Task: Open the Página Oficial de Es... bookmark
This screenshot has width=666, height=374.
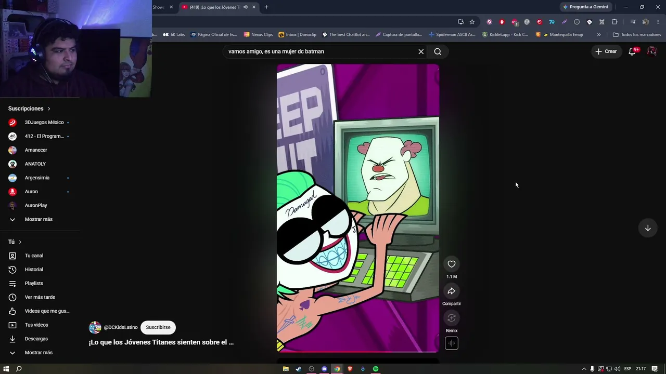Action: pyautogui.click(x=214, y=35)
